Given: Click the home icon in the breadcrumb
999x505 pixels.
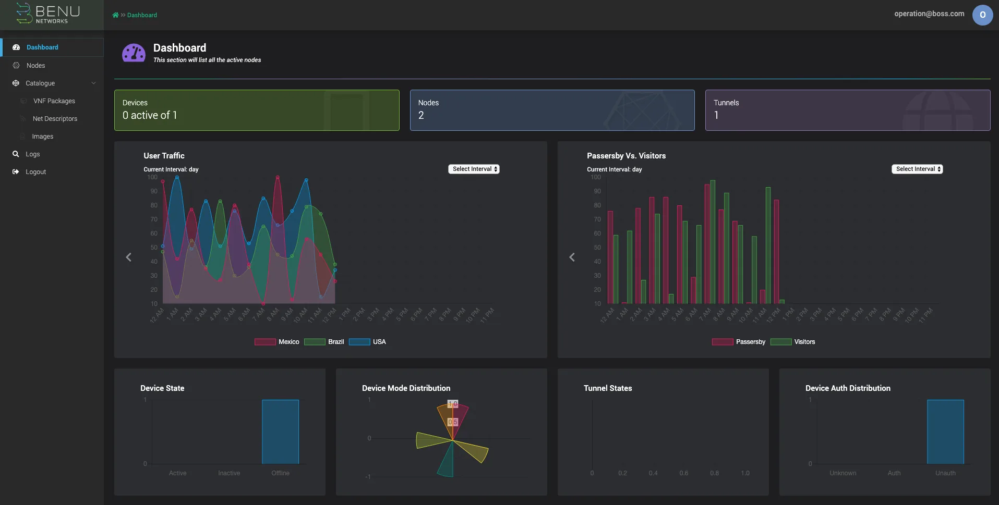Looking at the screenshot, I should (x=115, y=15).
